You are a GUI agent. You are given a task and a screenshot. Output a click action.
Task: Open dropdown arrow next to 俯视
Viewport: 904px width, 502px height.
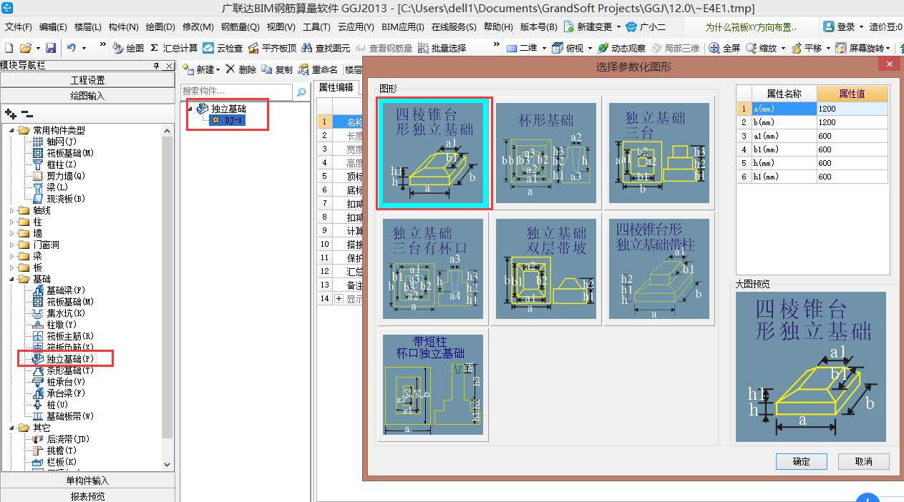click(x=590, y=48)
